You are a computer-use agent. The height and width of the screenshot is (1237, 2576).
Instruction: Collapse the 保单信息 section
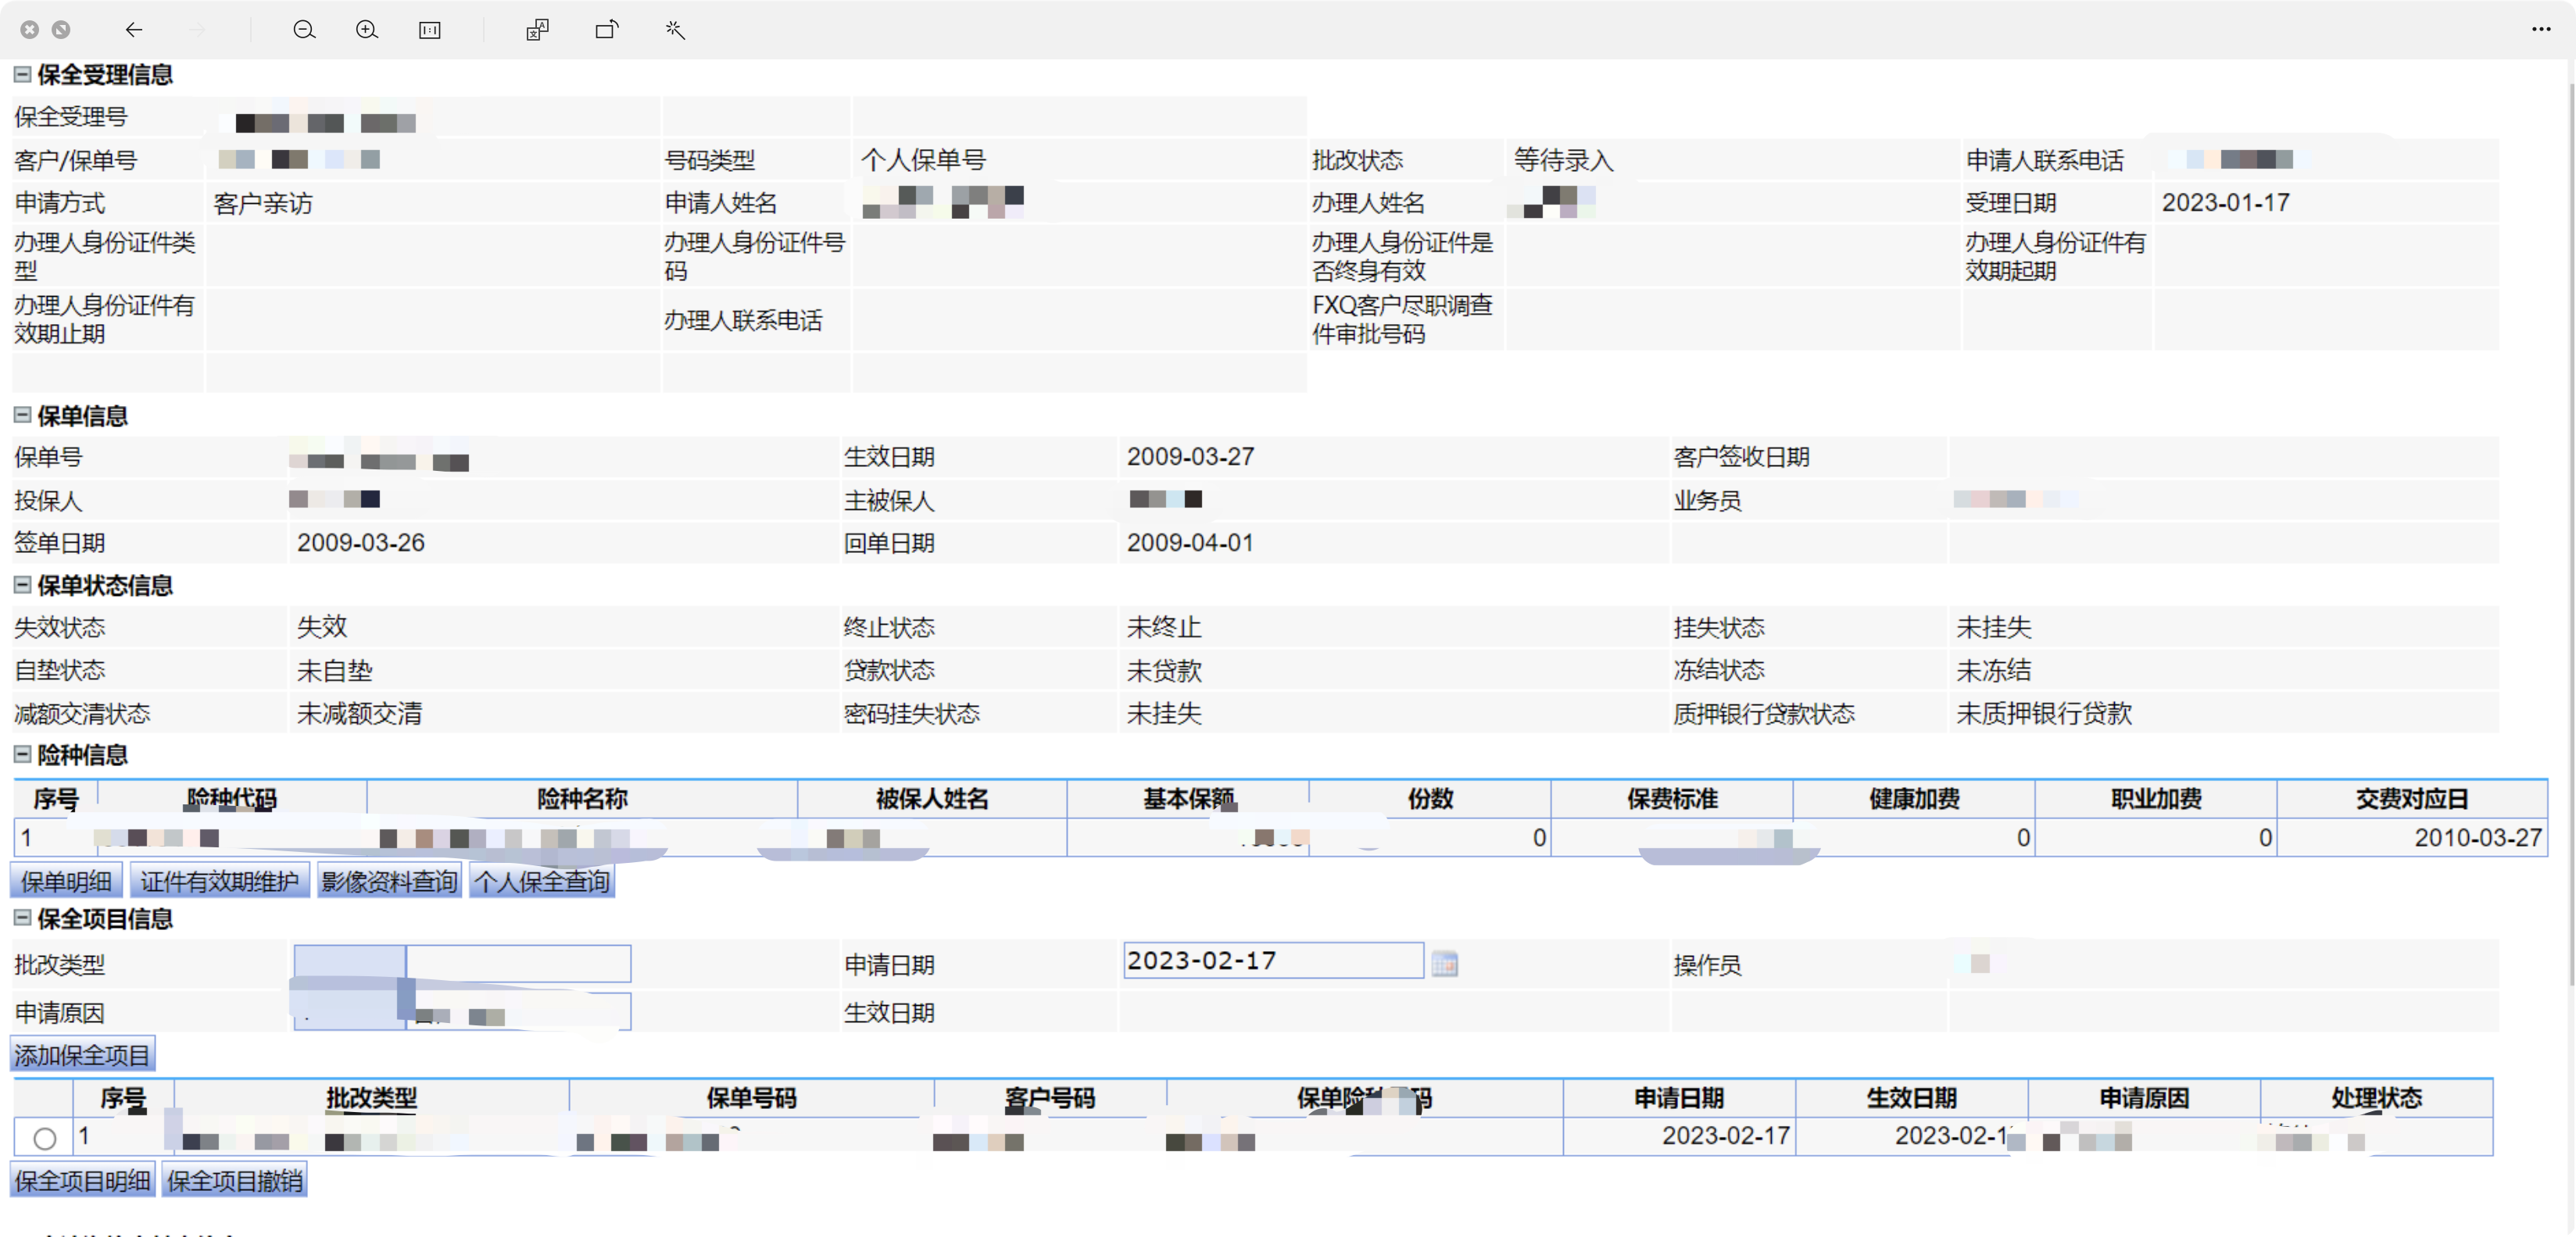click(x=22, y=415)
